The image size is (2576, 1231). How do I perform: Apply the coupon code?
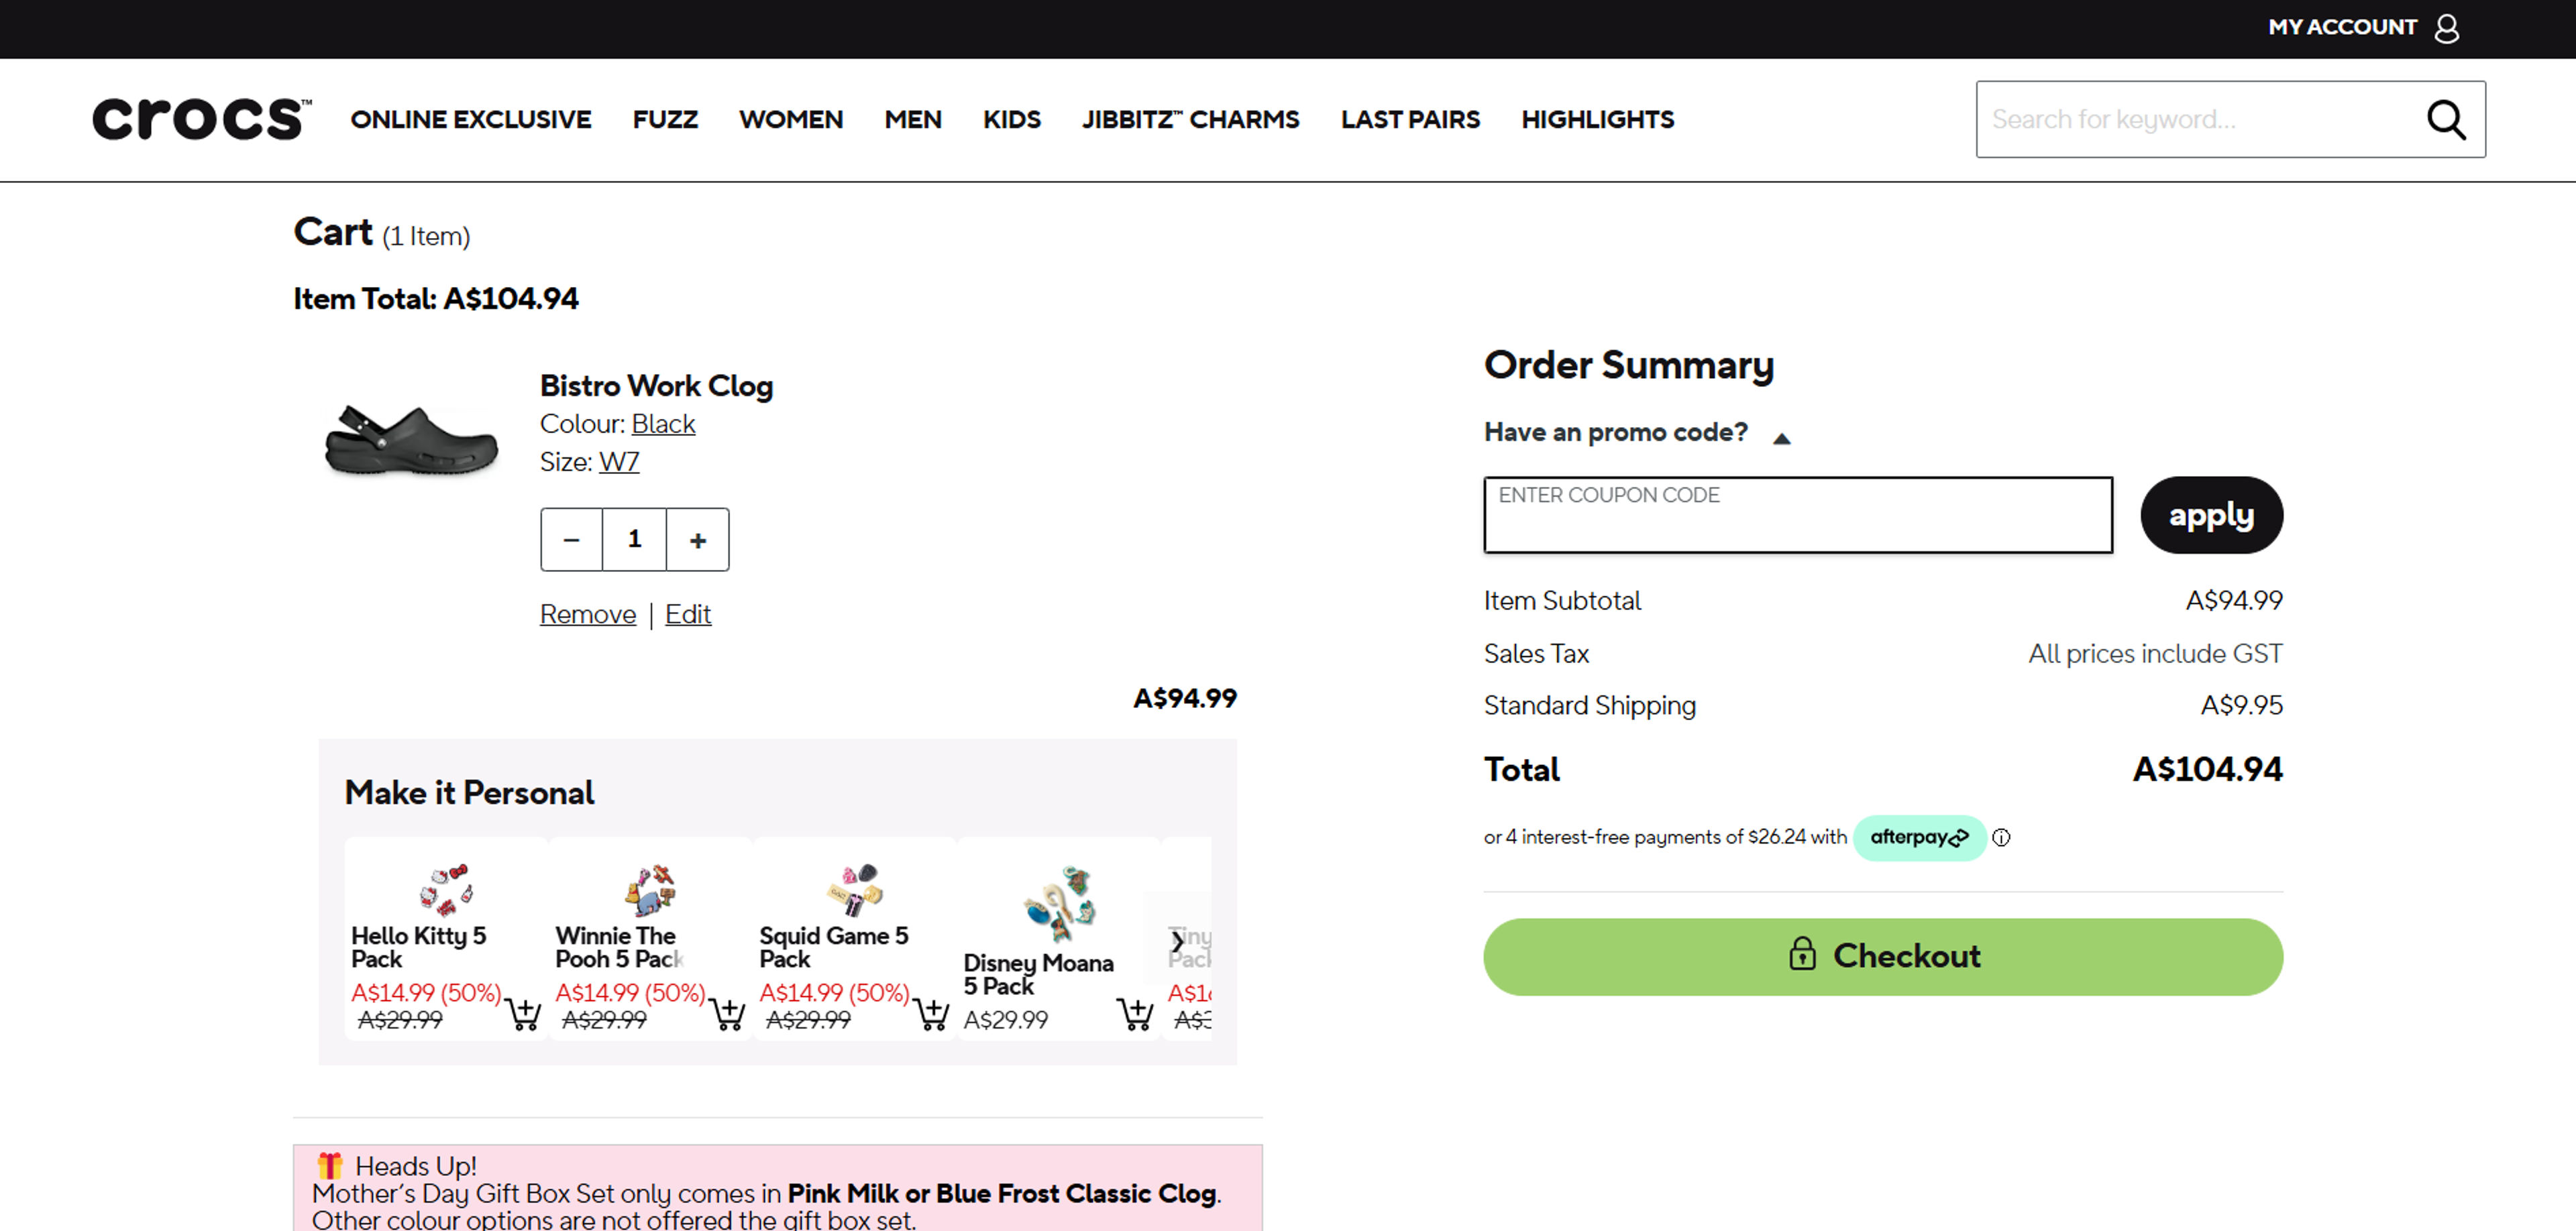point(2211,514)
